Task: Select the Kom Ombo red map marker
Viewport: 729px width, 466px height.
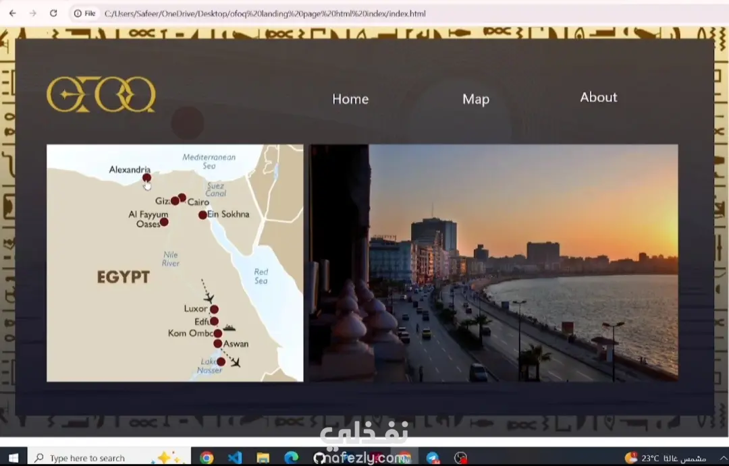Action: [x=217, y=333]
